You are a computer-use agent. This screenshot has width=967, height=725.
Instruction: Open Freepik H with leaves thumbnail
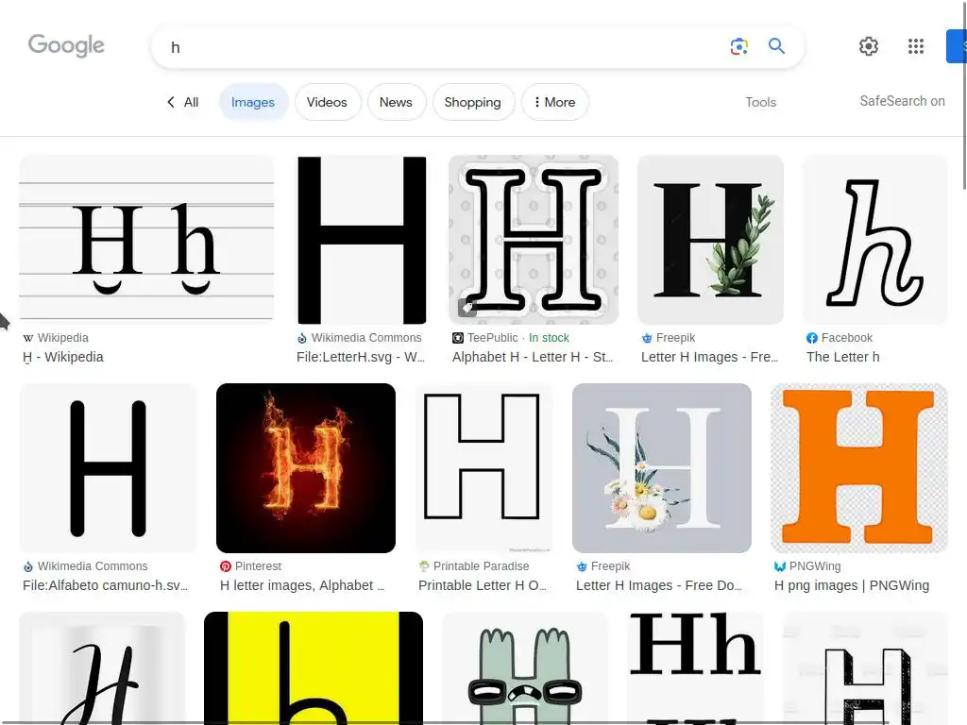pyautogui.click(x=710, y=239)
